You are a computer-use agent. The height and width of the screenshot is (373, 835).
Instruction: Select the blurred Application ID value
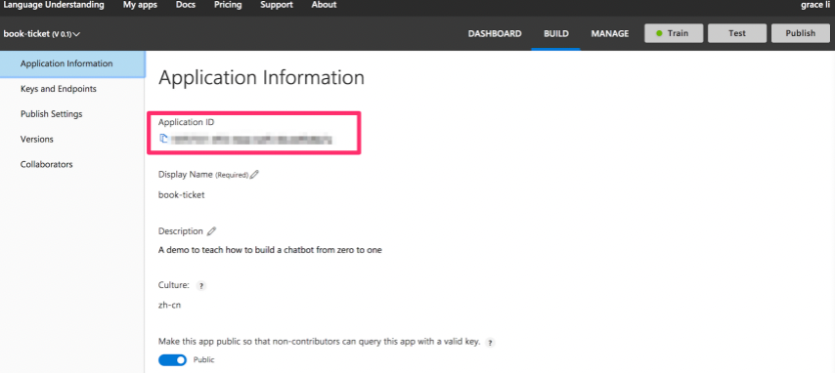pos(251,140)
